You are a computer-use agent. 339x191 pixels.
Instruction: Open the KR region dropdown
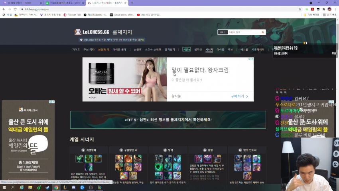[x=223, y=32]
